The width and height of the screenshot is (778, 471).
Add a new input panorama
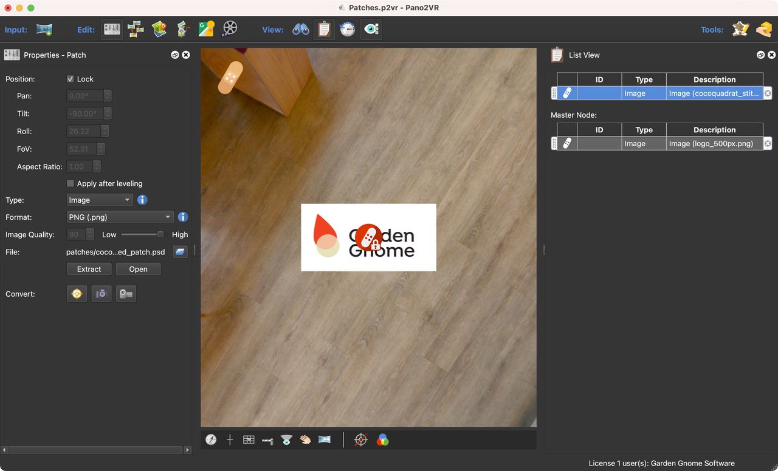point(43,29)
